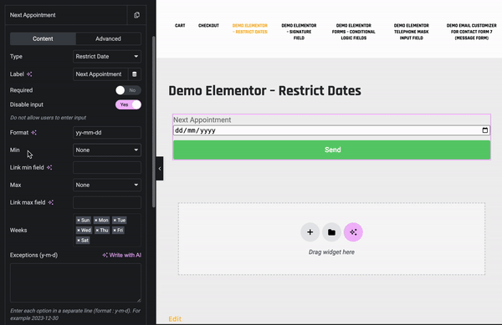502x325 pixels.
Task: Remove the Mon tag from Weeks
Action: pos(95,221)
